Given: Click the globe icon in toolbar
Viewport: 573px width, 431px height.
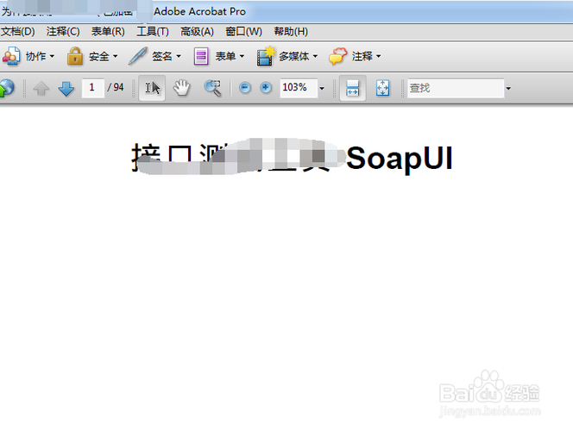Looking at the screenshot, I should (7, 88).
